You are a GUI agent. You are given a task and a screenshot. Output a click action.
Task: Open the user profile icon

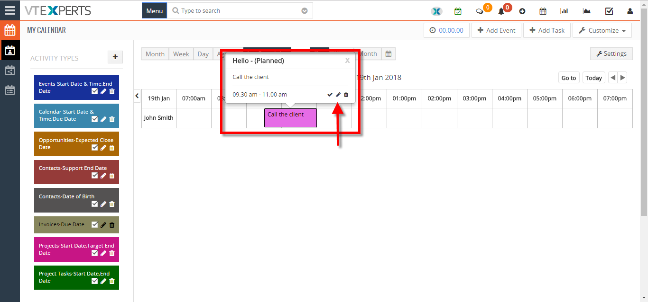[x=630, y=11]
